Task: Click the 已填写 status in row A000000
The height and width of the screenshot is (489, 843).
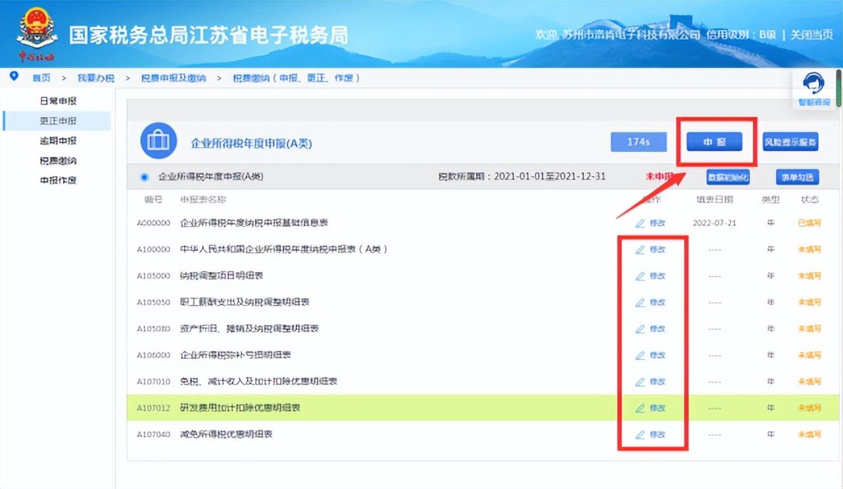Action: coord(809,223)
